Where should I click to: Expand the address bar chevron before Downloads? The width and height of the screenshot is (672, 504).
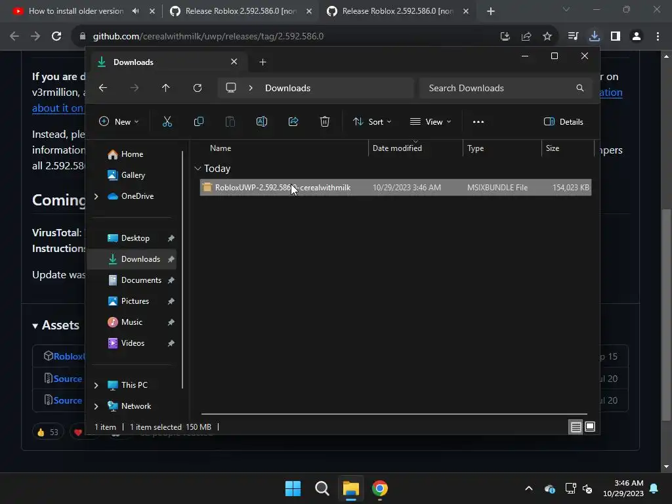tap(251, 88)
